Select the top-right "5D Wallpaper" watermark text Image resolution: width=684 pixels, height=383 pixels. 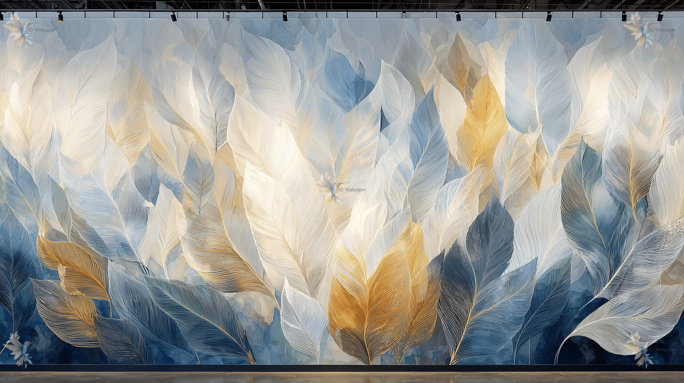point(662,30)
